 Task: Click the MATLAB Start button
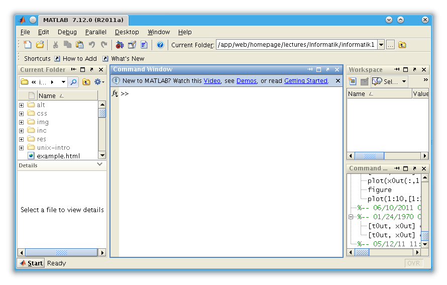[x=31, y=263]
